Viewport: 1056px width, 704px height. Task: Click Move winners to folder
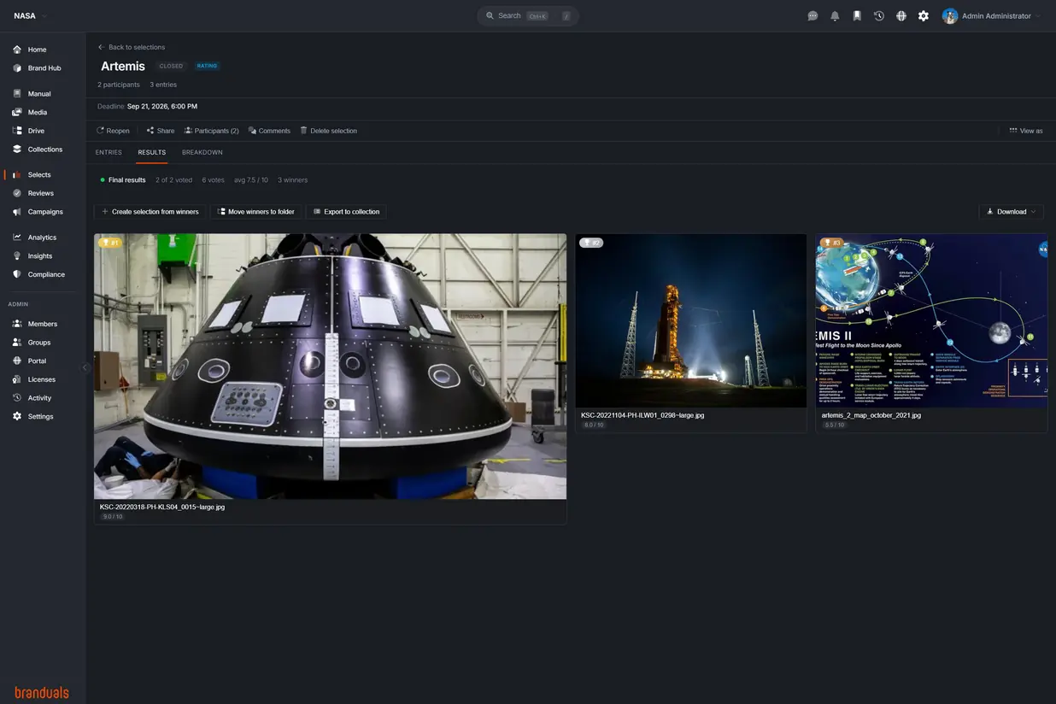[x=256, y=212]
